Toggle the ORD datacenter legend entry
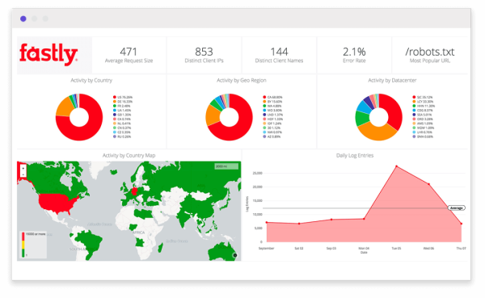The width and height of the screenshot is (485, 298). (423, 119)
